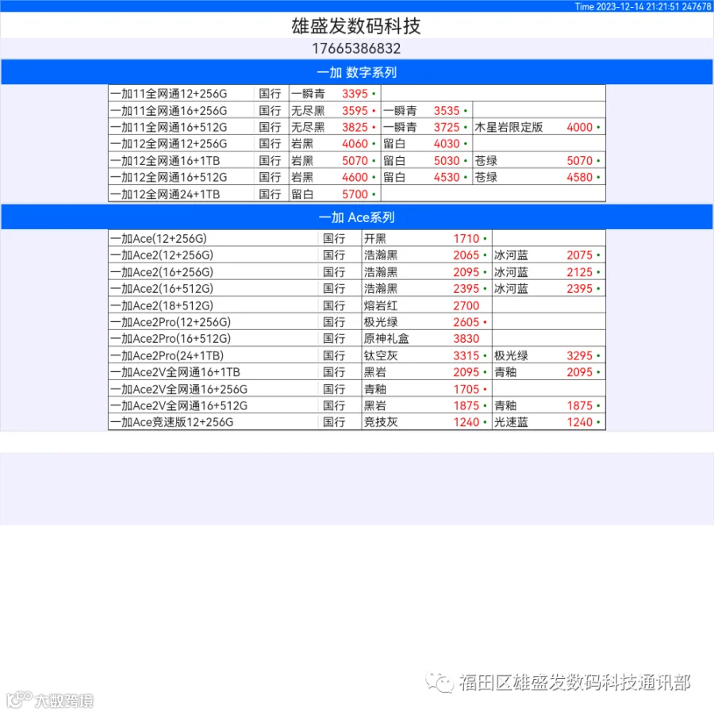This screenshot has width=714, height=714.
Task: Click the price 2125
Action: pos(579,272)
